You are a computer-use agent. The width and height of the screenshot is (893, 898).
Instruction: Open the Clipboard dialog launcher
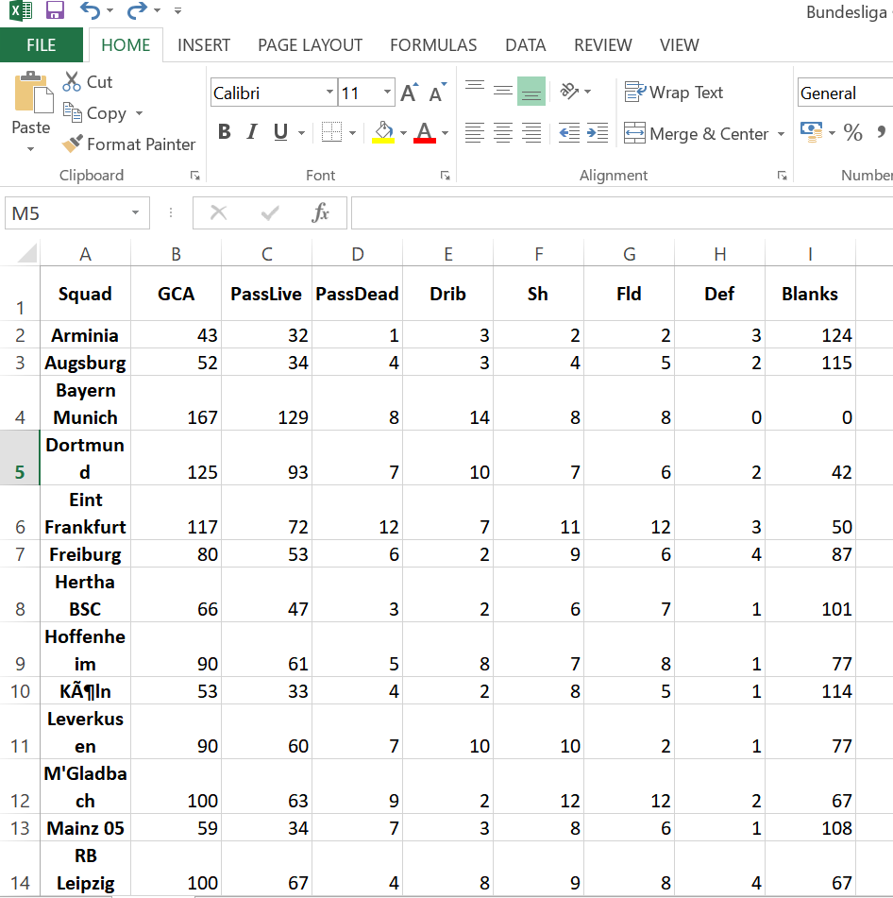coord(195,176)
